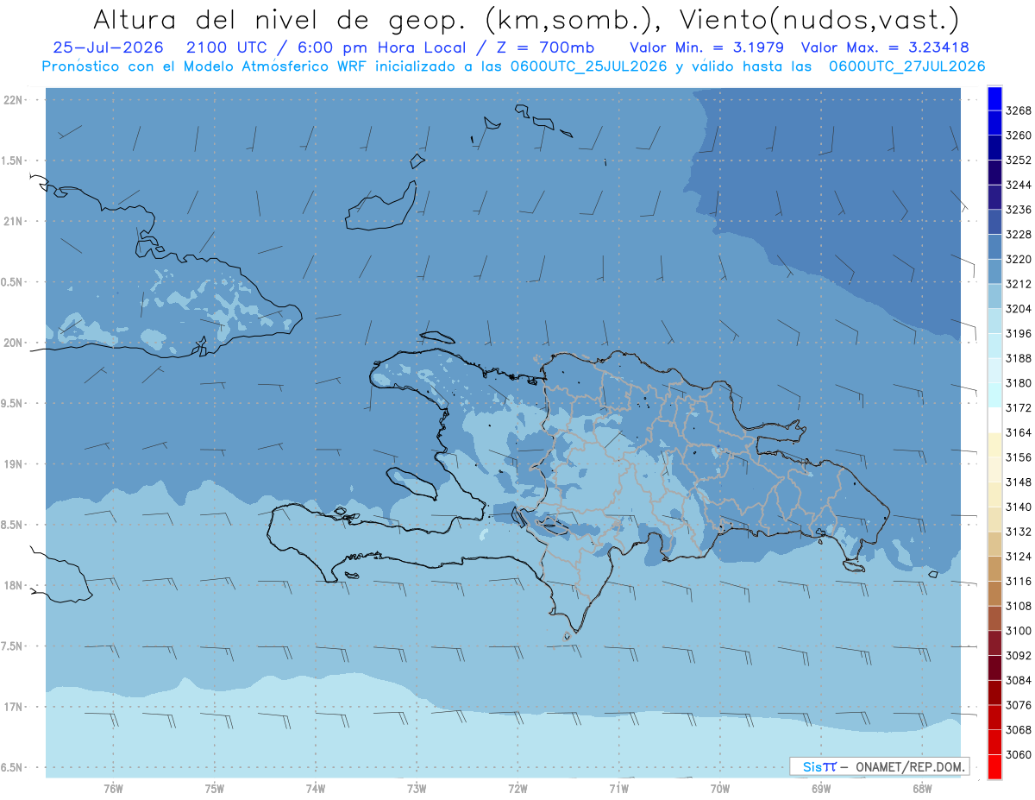The width and height of the screenshot is (1035, 800).
Task: Click the '21N' latitude label
Action: coord(13,221)
